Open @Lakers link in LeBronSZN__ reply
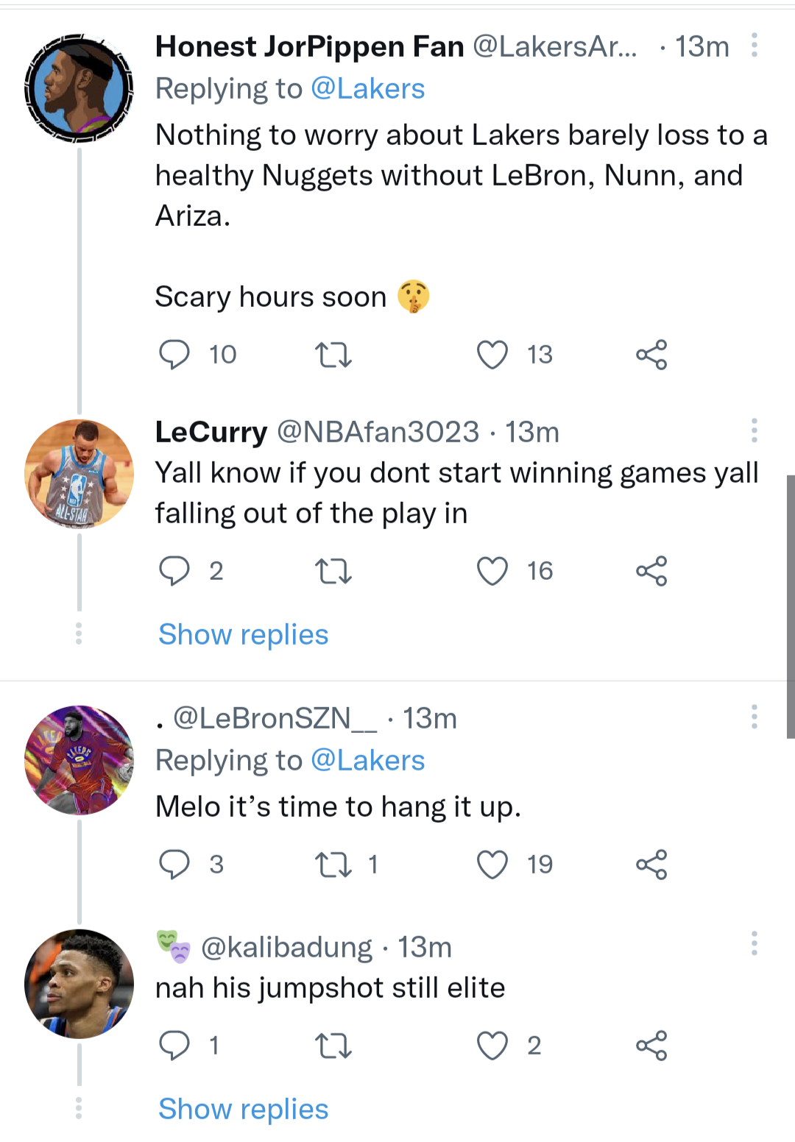The image size is (795, 1142). (368, 761)
